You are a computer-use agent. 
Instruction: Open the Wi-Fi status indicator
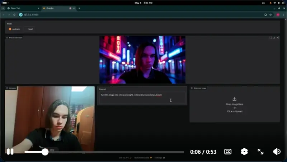(275, 3)
